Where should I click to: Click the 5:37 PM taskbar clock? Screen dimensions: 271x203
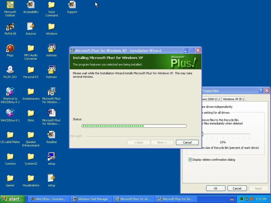pyautogui.click(x=261, y=199)
